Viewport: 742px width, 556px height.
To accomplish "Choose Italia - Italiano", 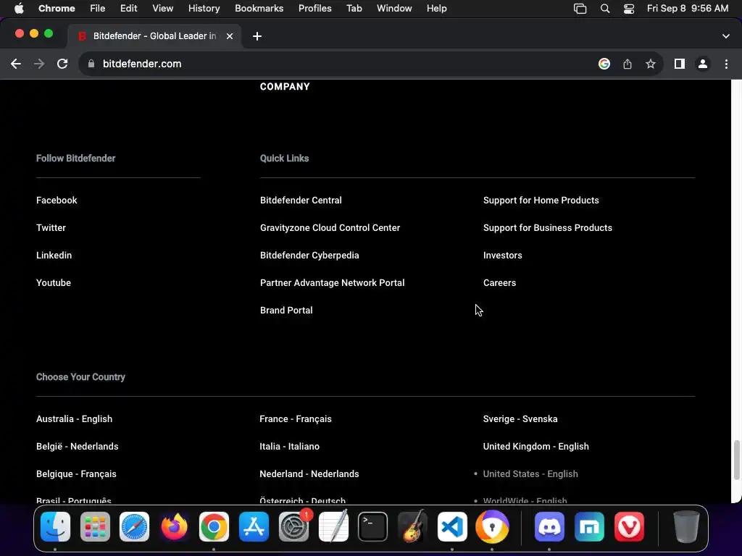I will point(290,446).
